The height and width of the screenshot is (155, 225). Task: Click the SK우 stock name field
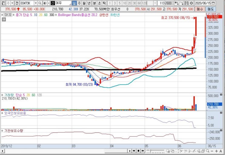[x=63, y=3]
